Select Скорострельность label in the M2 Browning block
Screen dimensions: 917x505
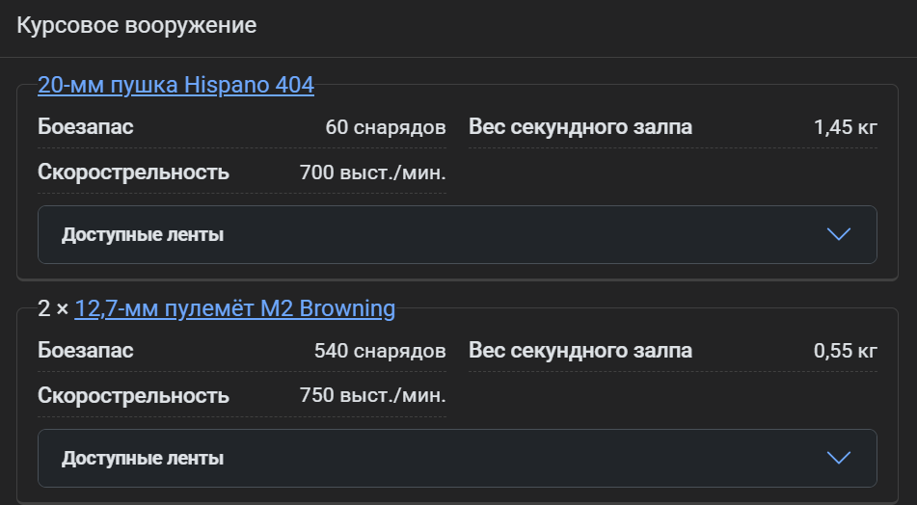(134, 396)
